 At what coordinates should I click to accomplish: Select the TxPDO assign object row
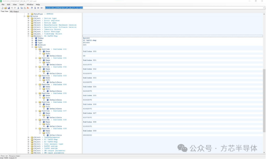[x=45, y=149]
